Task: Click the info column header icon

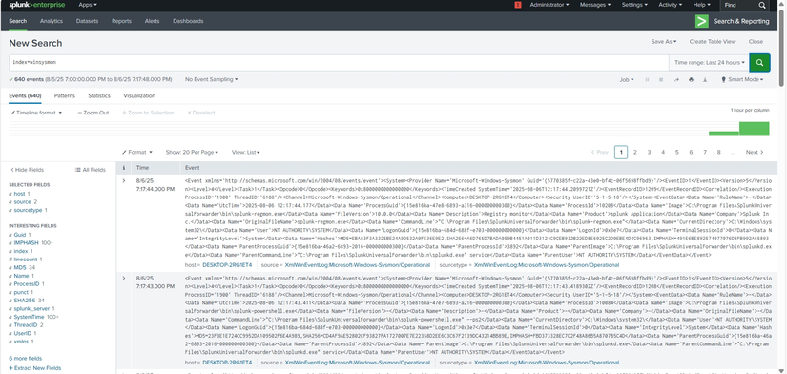Action: (x=124, y=168)
